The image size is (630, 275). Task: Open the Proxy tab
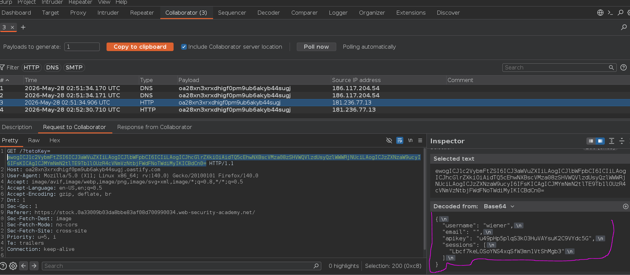(78, 13)
